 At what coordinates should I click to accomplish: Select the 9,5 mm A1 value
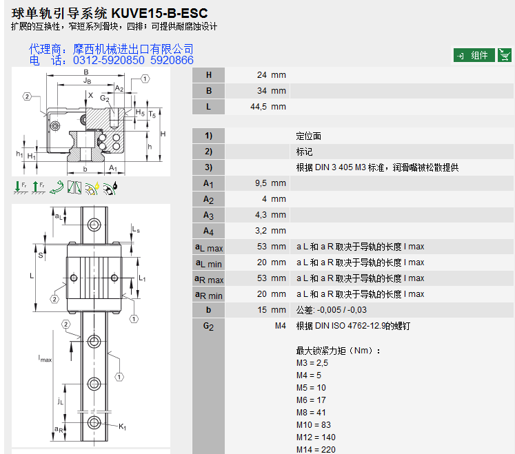[x=270, y=183]
